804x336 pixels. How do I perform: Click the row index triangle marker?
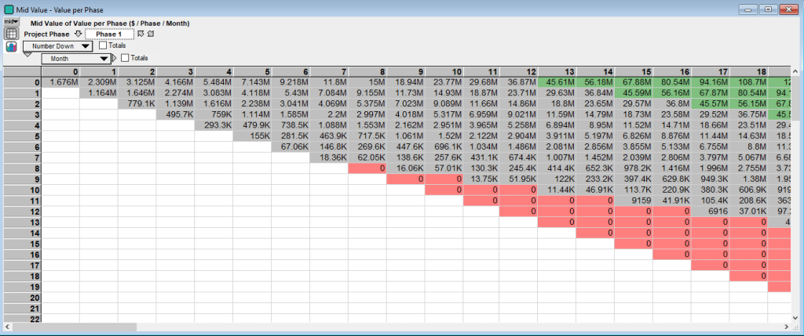(x=27, y=54)
